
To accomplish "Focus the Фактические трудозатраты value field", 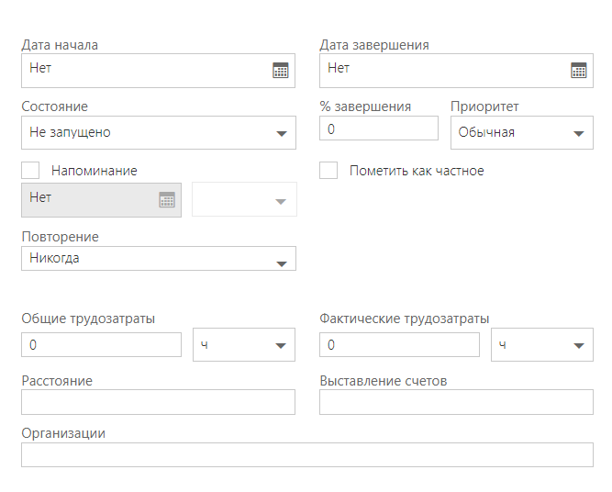I will pos(400,344).
